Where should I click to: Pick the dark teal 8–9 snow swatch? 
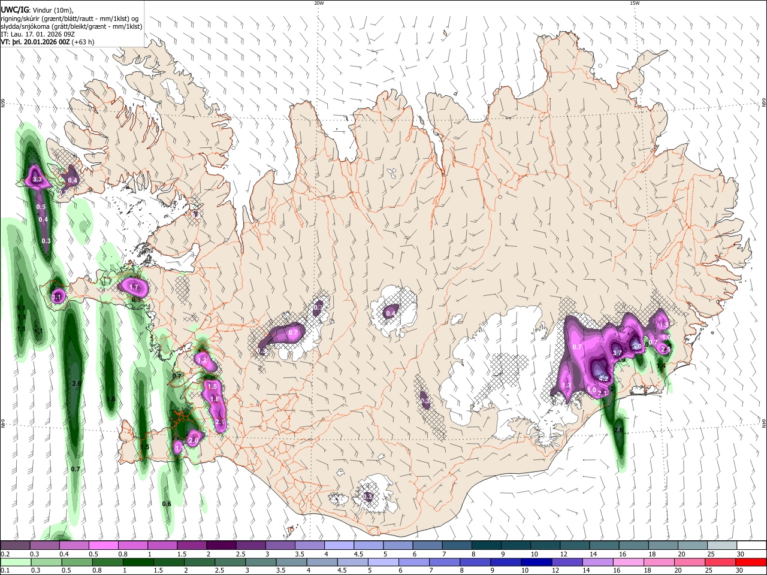[485, 545]
